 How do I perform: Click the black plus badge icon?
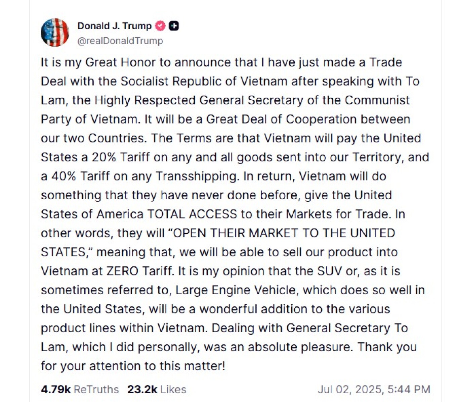[174, 26]
